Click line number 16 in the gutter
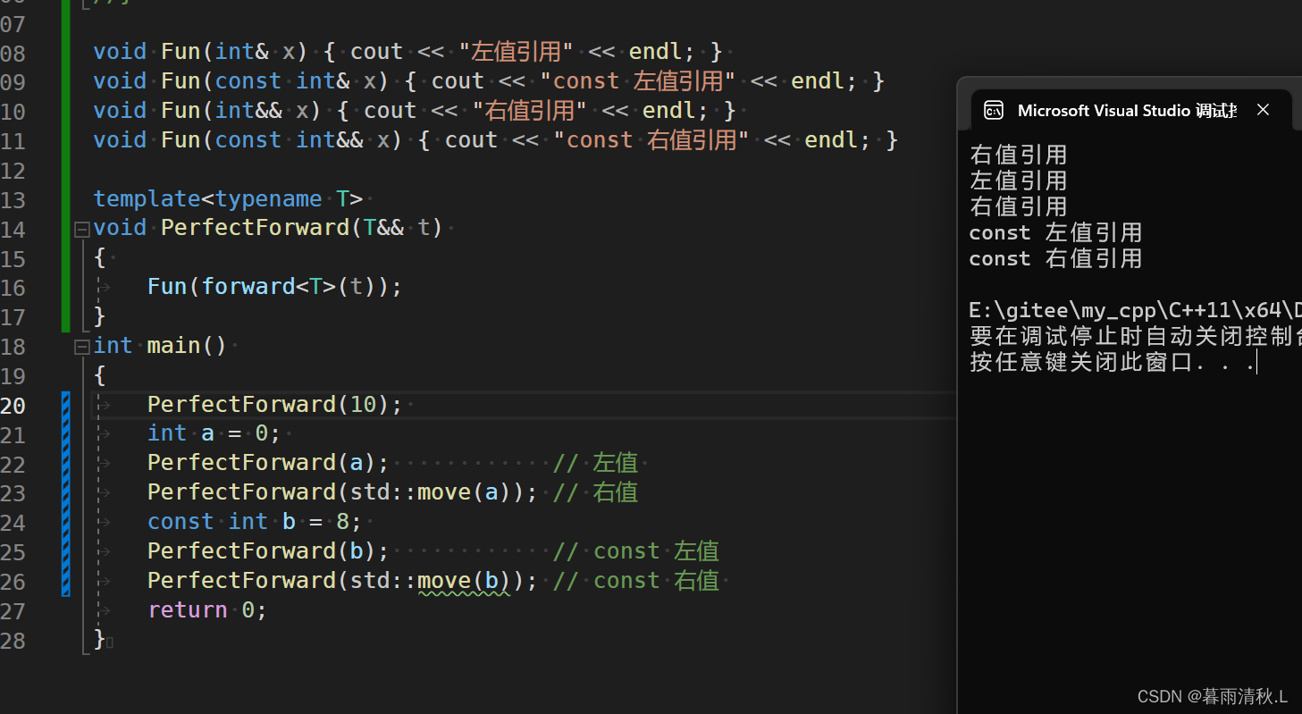This screenshot has height=714, width=1302. point(13,288)
